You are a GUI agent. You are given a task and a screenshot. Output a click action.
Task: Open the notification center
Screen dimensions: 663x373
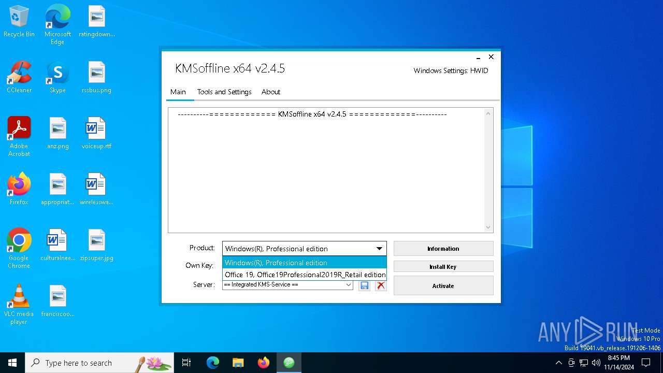point(646,363)
